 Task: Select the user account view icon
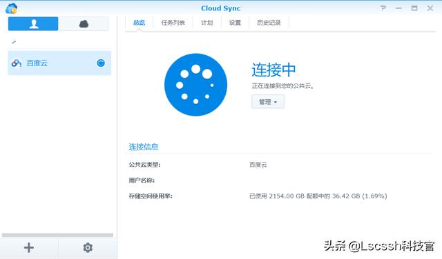click(x=33, y=23)
